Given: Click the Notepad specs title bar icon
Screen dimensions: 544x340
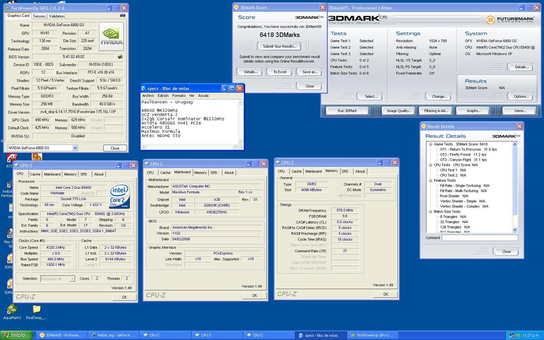Looking at the screenshot, I should [x=143, y=88].
